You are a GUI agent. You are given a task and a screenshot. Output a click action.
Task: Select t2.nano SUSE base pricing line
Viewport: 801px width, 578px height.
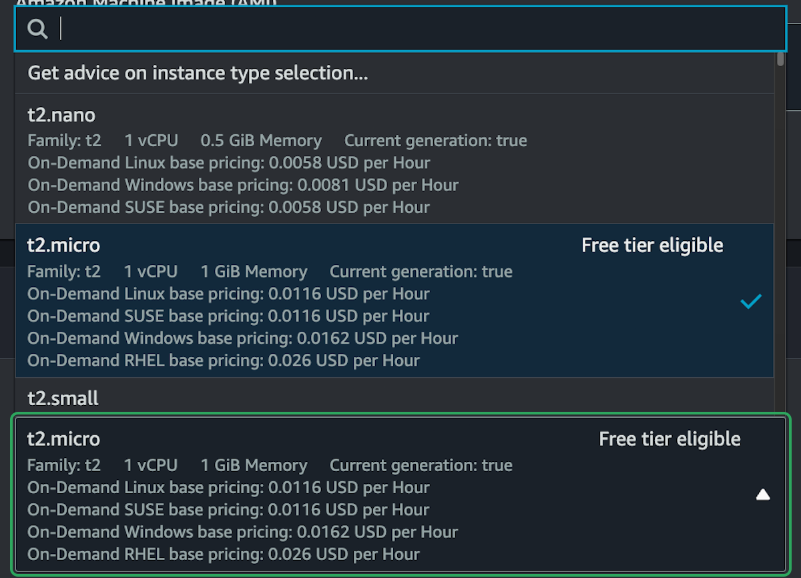pyautogui.click(x=229, y=207)
